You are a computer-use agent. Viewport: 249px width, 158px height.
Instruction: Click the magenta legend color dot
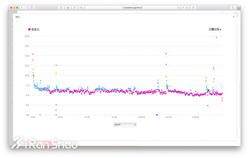(29, 29)
